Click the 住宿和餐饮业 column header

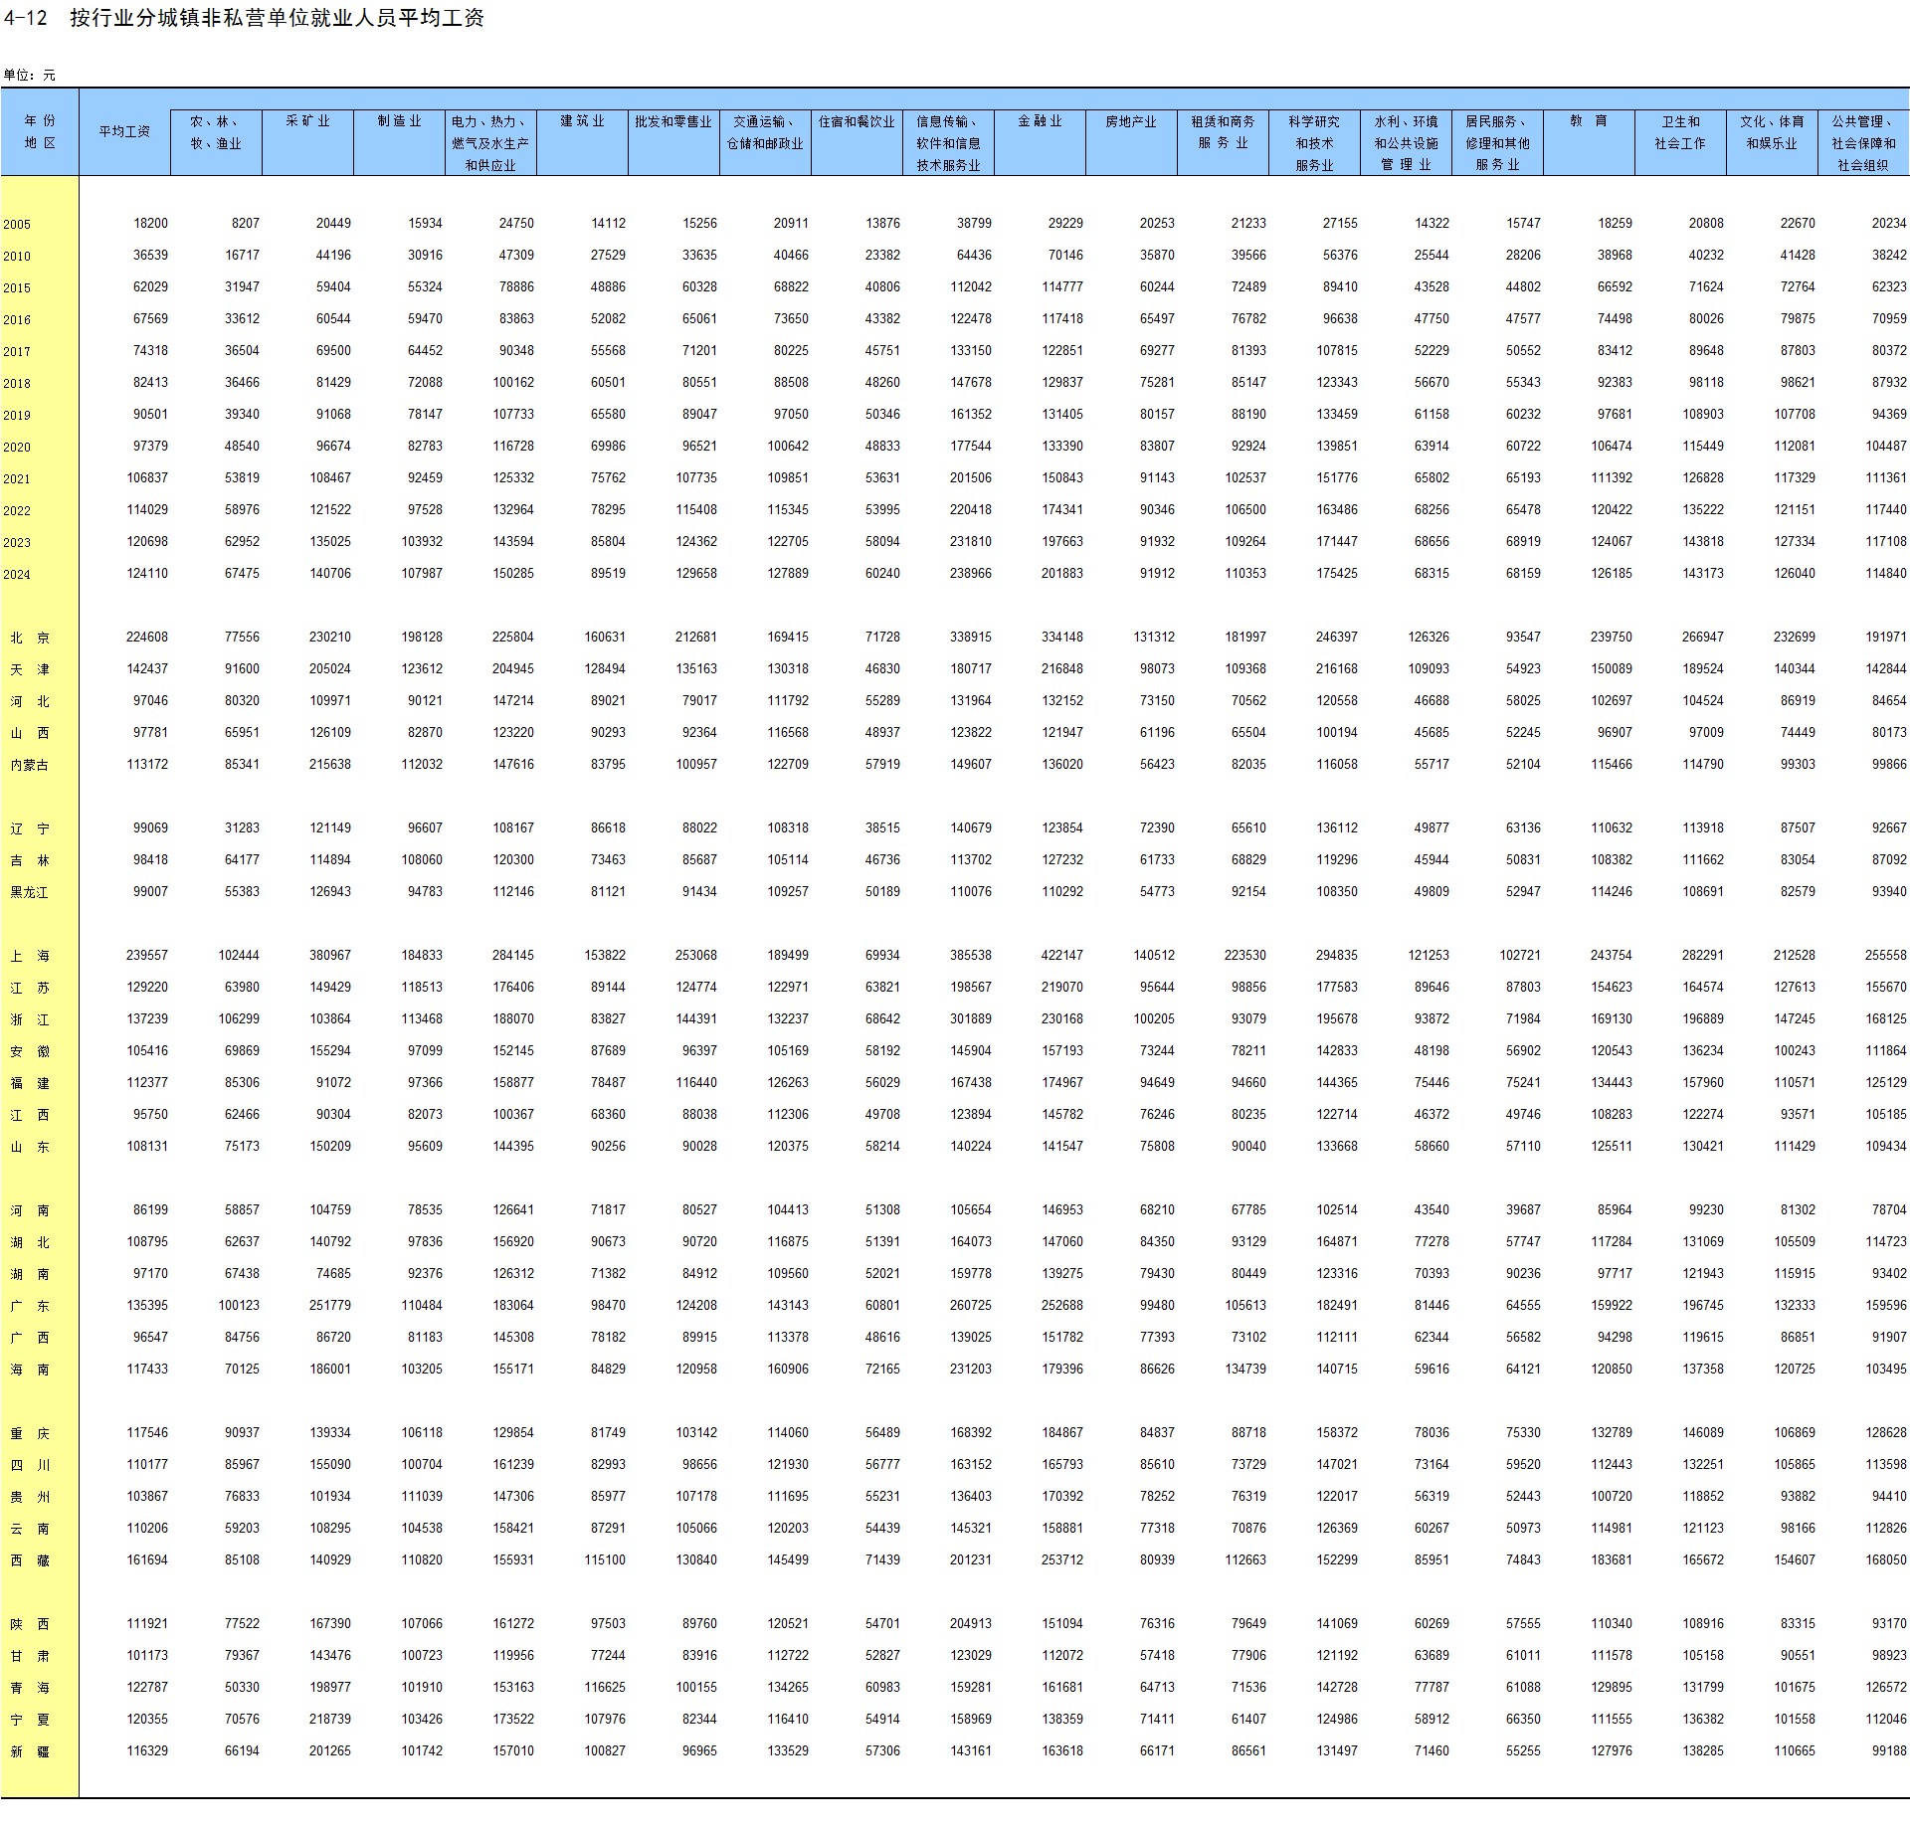(x=857, y=121)
